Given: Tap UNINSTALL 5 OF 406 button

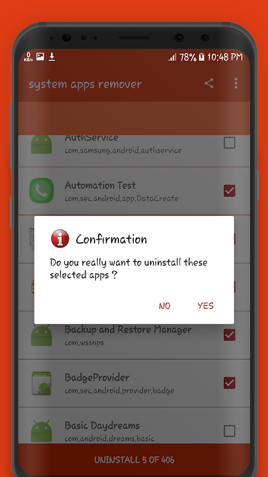Looking at the screenshot, I should click(x=134, y=459).
